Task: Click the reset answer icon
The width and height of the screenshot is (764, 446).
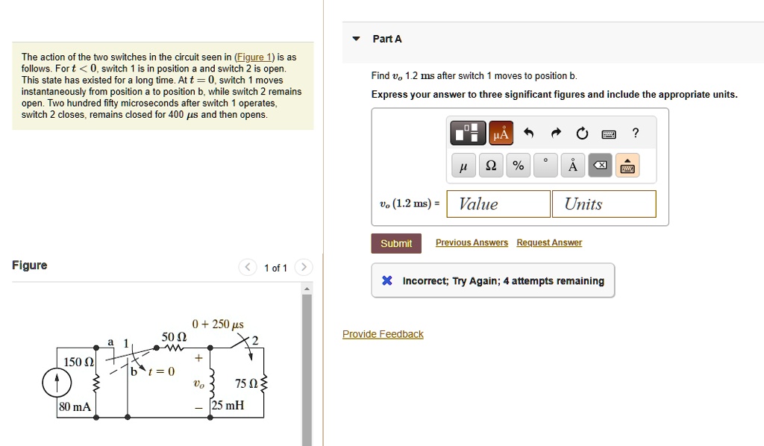Action: pyautogui.click(x=582, y=133)
